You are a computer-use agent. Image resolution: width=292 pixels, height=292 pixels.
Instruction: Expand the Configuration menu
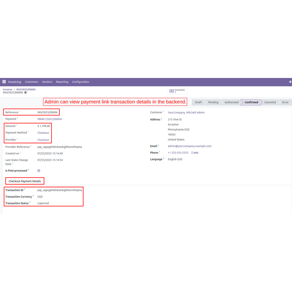click(80, 82)
